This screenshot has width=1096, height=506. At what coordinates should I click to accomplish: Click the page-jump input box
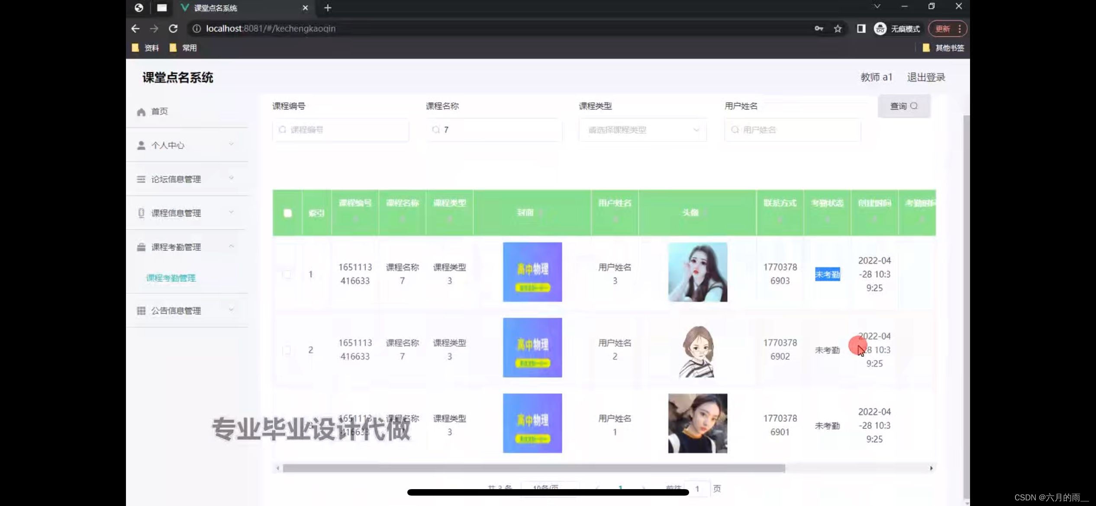697,489
